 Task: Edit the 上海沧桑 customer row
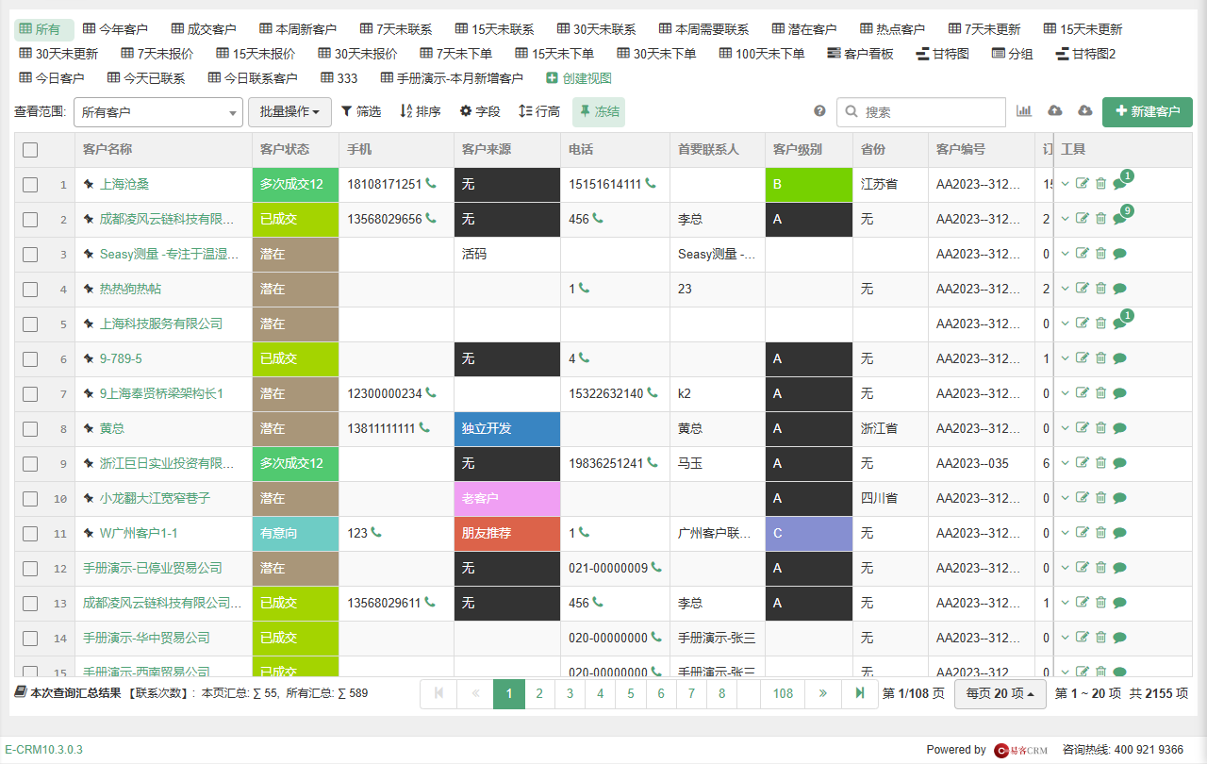[x=1083, y=184]
